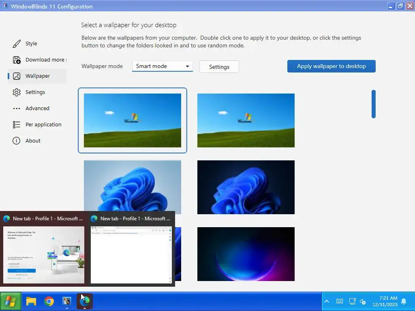Click the Wallpaper picture icon in sidebar

click(16, 76)
